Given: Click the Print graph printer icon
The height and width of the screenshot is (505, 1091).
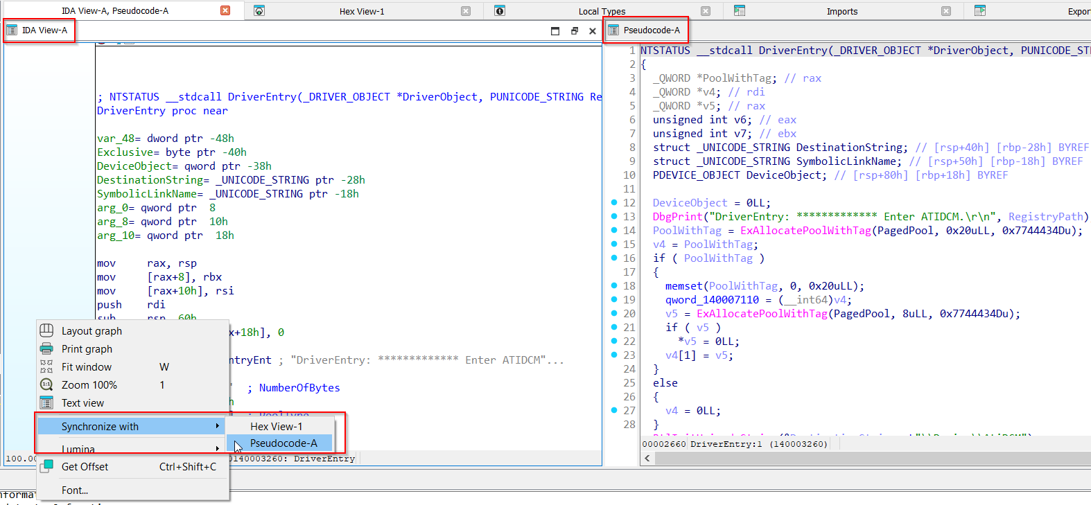Looking at the screenshot, I should 46,348.
